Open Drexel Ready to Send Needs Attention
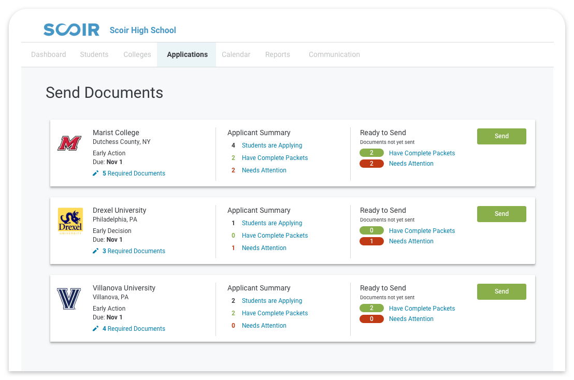This screenshot has height=380, width=574. pos(411,241)
